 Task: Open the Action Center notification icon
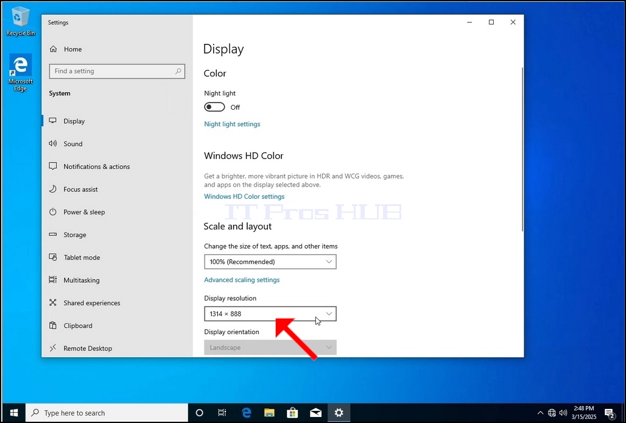pos(609,413)
